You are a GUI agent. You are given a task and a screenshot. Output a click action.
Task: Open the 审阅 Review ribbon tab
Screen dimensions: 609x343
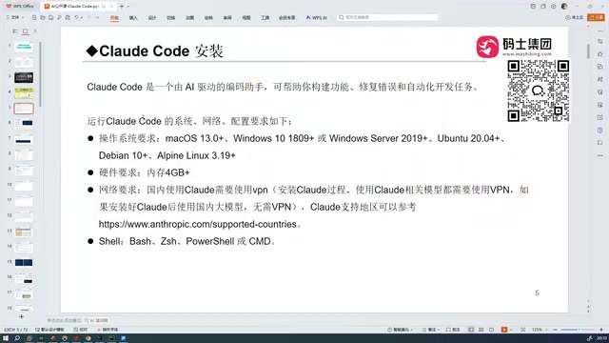(x=227, y=18)
